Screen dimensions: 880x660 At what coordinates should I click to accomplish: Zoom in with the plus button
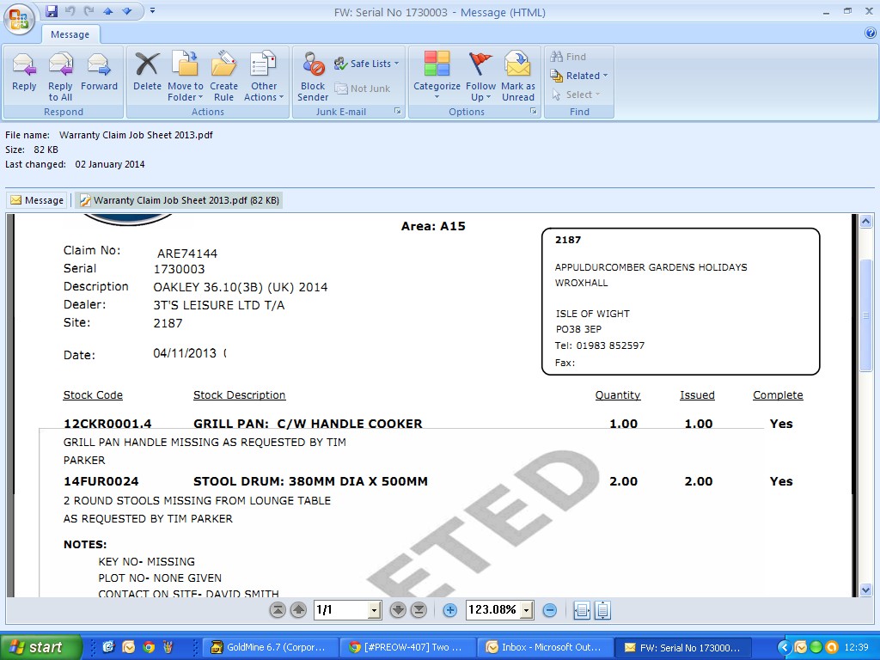point(449,610)
